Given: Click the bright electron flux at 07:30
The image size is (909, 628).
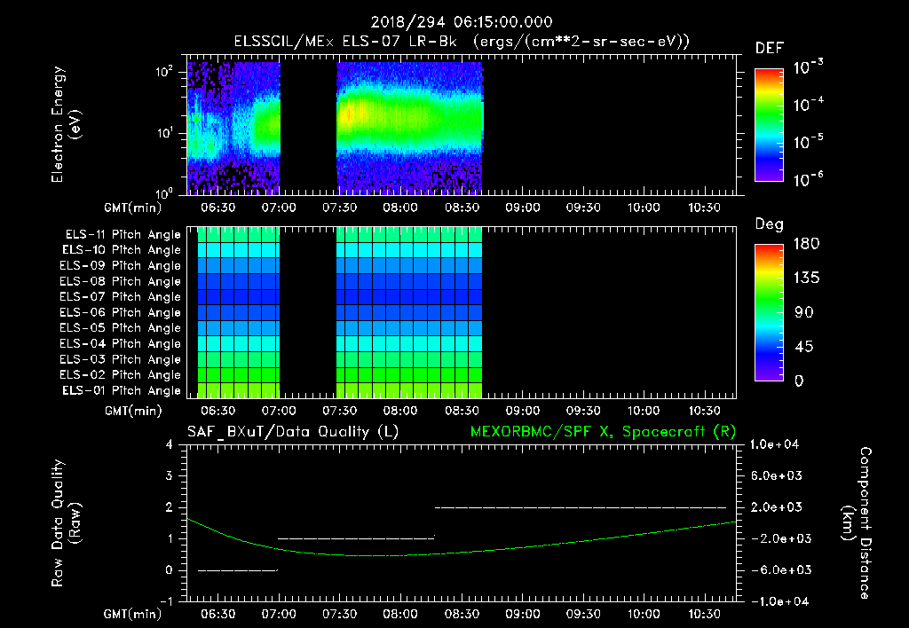Looking at the screenshot, I should [348, 114].
